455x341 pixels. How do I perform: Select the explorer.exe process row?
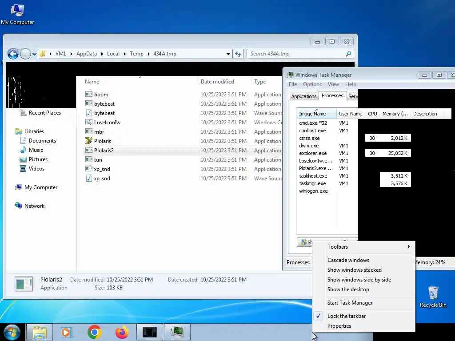tap(327, 153)
